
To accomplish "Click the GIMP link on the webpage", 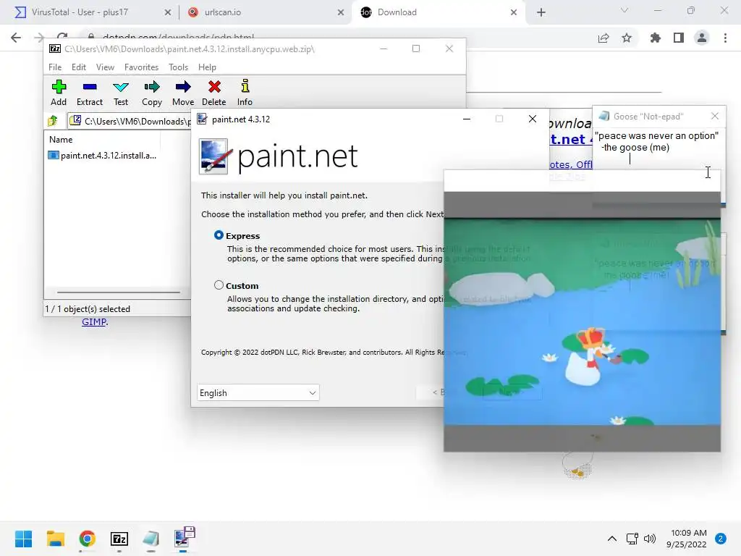I will 94,322.
